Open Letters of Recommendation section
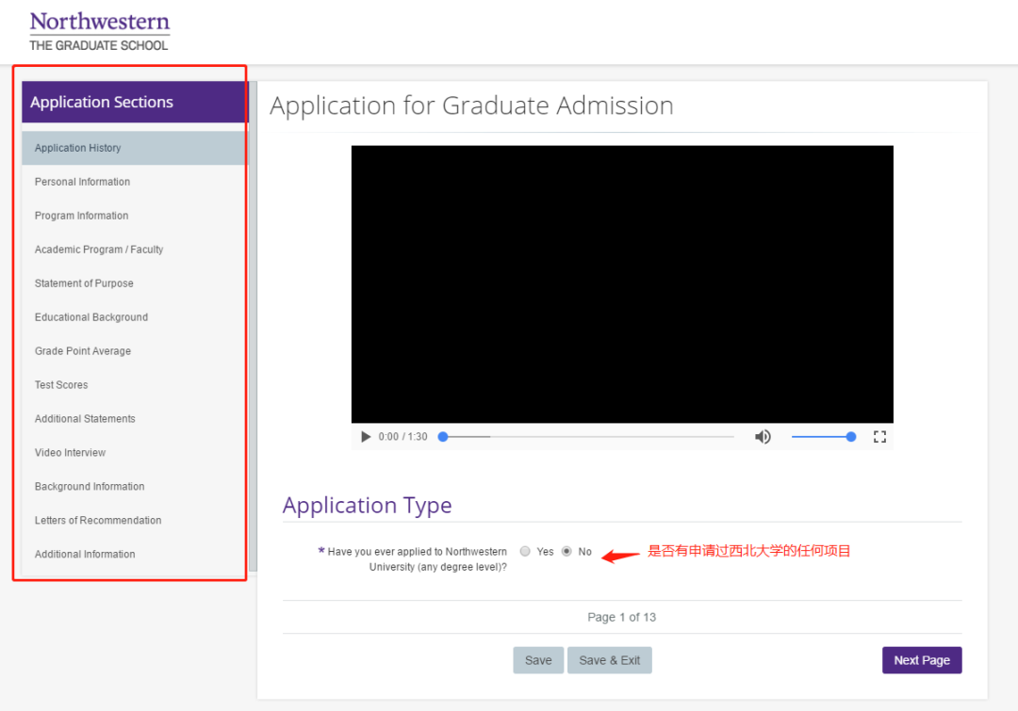This screenshot has width=1018, height=711. tap(97, 520)
